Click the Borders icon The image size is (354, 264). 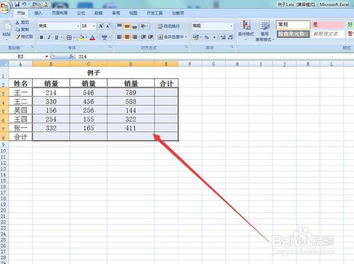click(69, 37)
